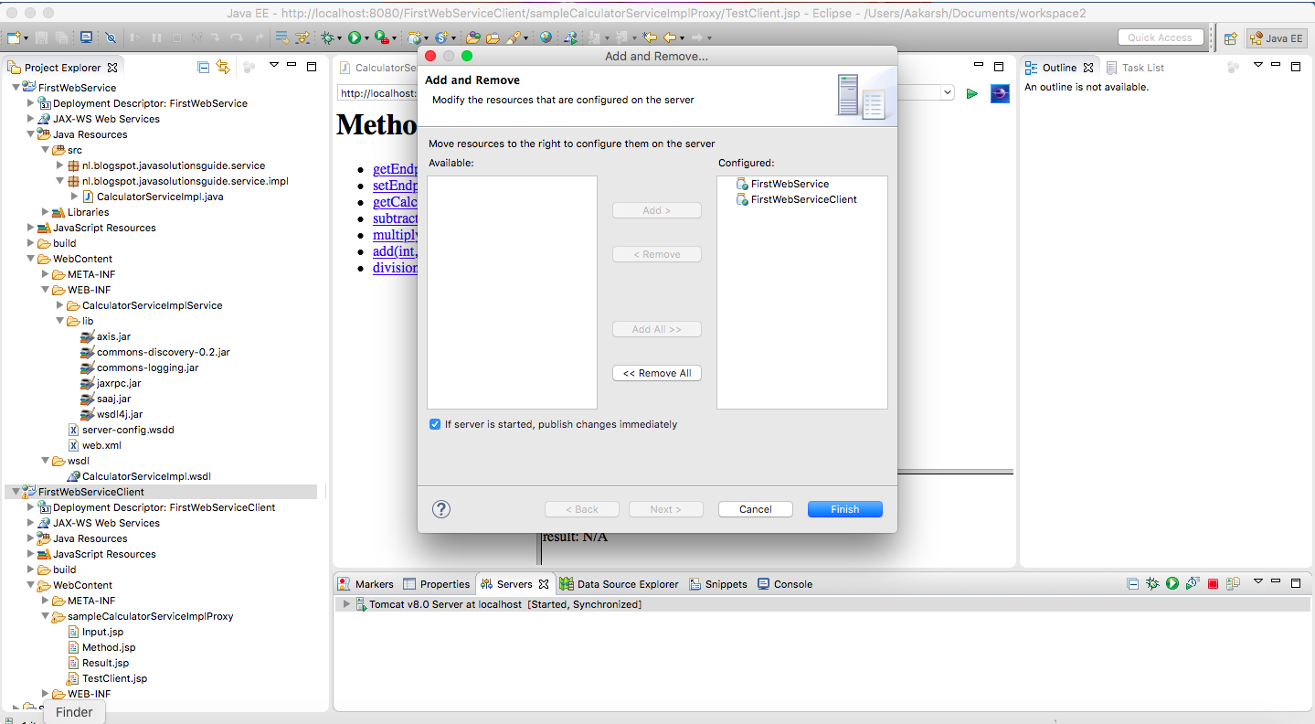This screenshot has height=724, width=1315.
Task: Open the Markers tab
Action: point(365,584)
